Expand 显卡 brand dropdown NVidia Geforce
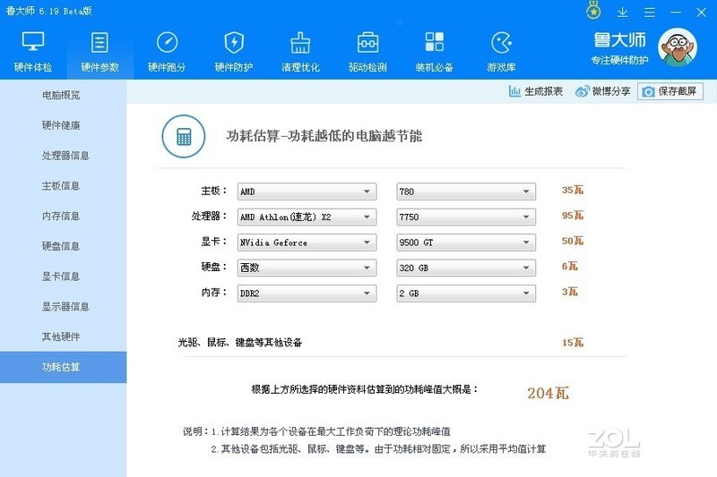The height and width of the screenshot is (477, 717). pyautogui.click(x=307, y=243)
